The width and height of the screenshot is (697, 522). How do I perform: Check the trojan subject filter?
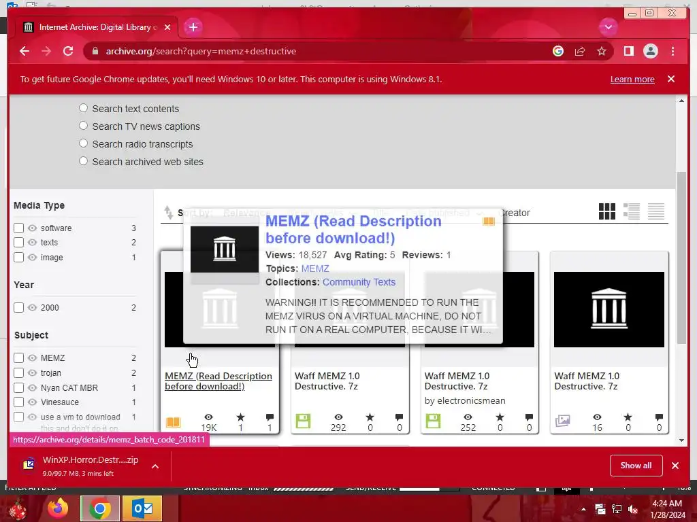click(x=18, y=373)
